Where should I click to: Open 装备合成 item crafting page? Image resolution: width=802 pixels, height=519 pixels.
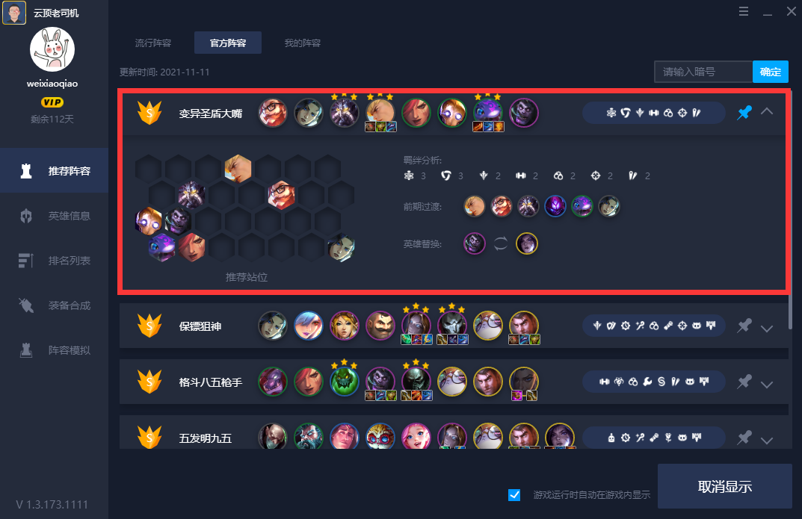(x=55, y=305)
